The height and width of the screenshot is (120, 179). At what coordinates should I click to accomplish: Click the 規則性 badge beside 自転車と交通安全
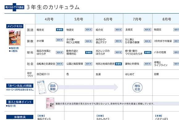60,64
